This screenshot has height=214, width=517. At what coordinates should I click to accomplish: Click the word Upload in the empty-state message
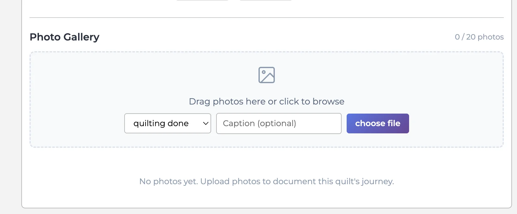215,181
